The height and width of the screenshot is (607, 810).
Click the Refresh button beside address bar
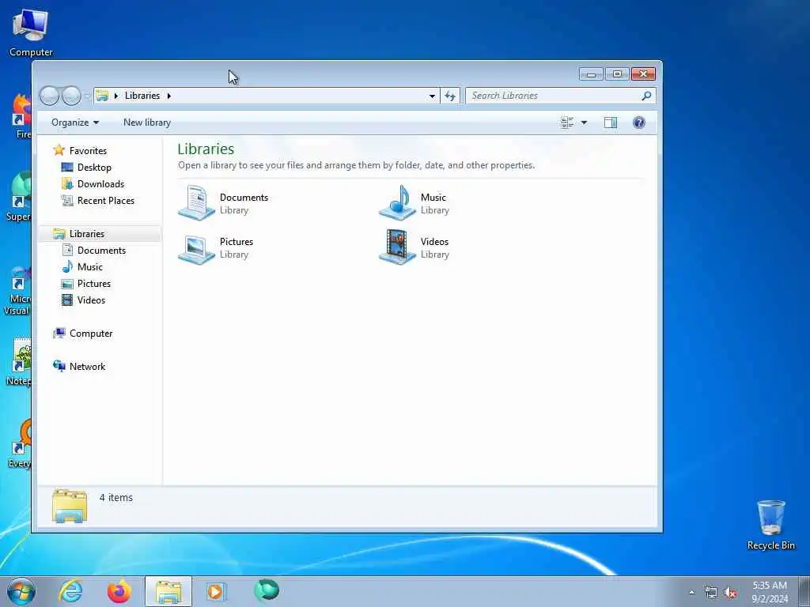tap(450, 96)
